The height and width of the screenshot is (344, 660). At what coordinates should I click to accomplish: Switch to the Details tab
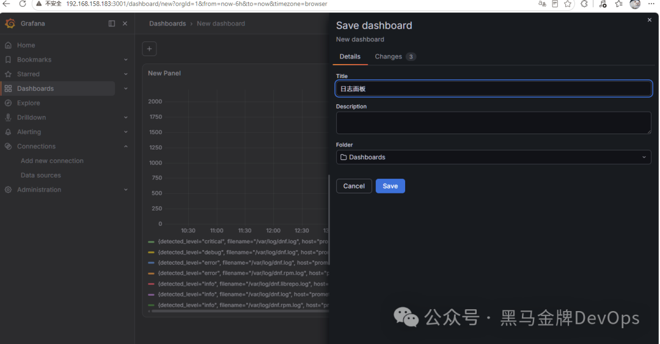[x=350, y=57]
